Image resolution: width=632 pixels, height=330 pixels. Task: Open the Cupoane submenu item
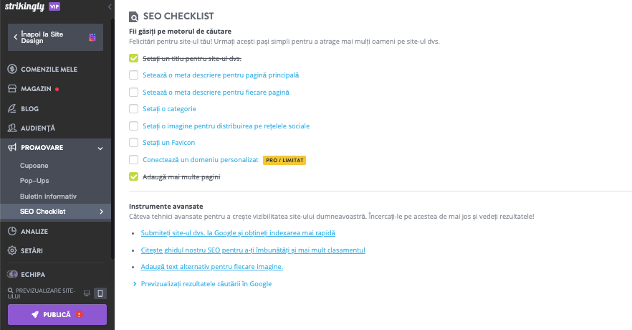[x=34, y=166]
